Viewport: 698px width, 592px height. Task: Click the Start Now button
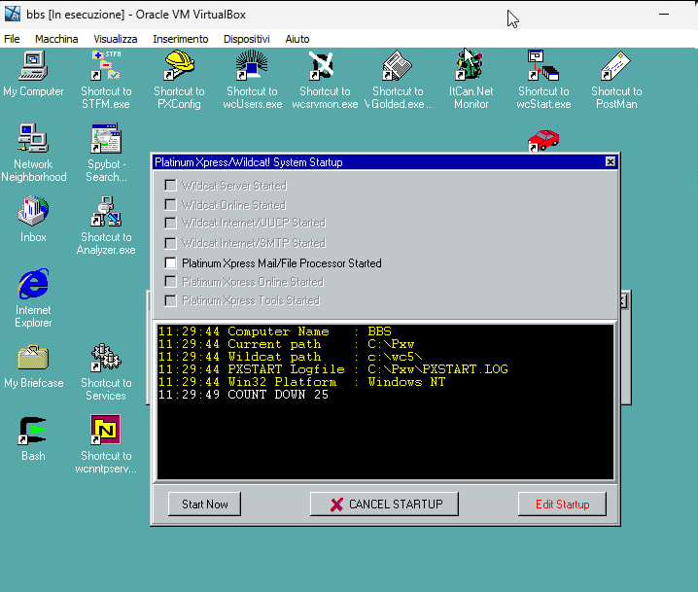tap(205, 505)
